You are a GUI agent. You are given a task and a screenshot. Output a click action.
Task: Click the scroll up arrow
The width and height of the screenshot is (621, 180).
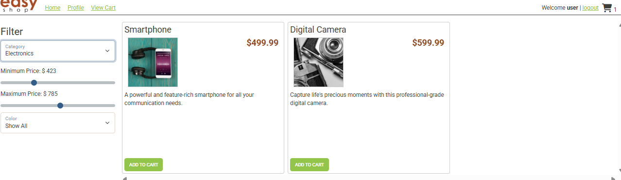(619, 24)
